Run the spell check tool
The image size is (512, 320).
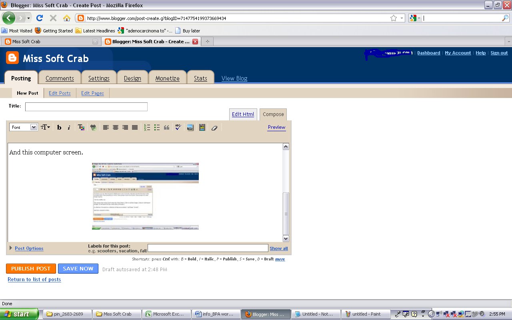pos(178,128)
